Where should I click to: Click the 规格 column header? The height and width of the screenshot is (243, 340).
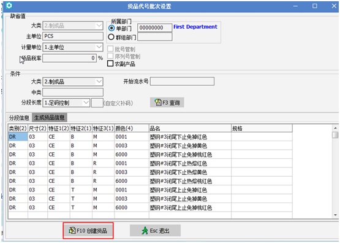[x=262, y=128]
